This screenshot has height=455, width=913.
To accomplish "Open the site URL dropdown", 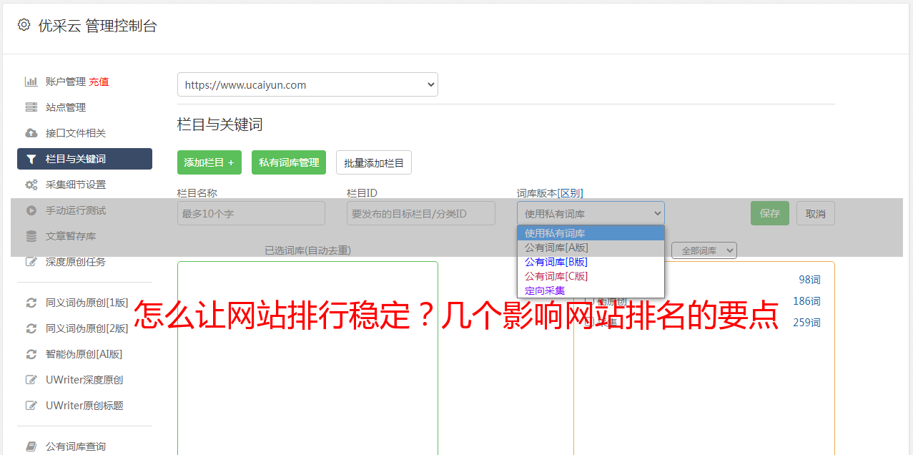I will [x=307, y=84].
